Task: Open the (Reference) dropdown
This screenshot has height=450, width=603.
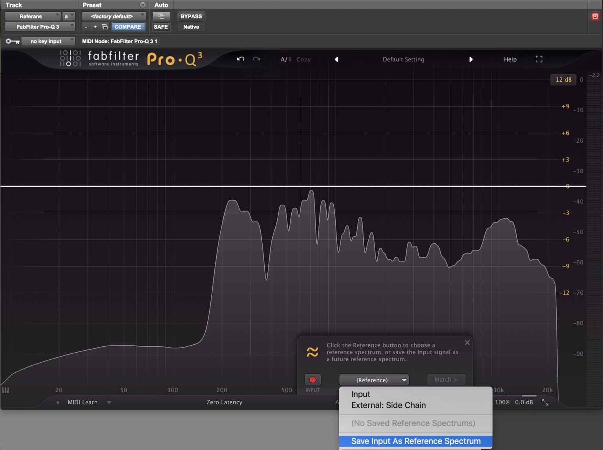Action: click(x=374, y=380)
